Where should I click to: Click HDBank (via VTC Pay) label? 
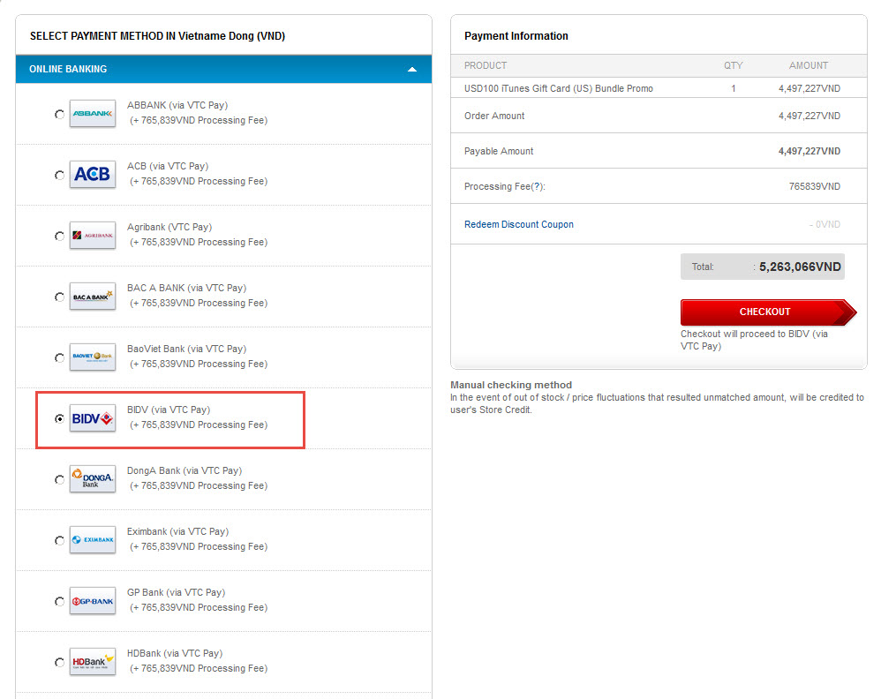click(x=175, y=653)
